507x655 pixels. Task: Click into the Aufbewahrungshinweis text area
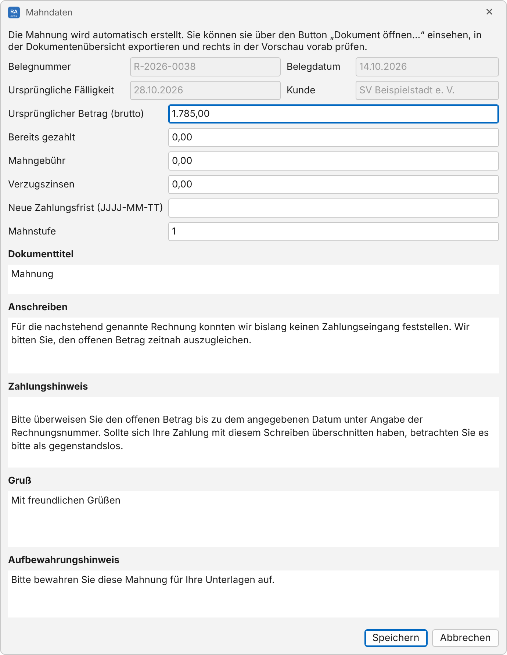(253, 594)
